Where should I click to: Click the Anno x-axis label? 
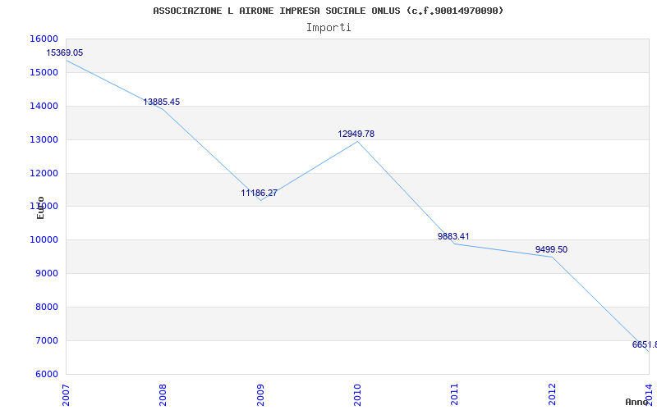click(636, 402)
